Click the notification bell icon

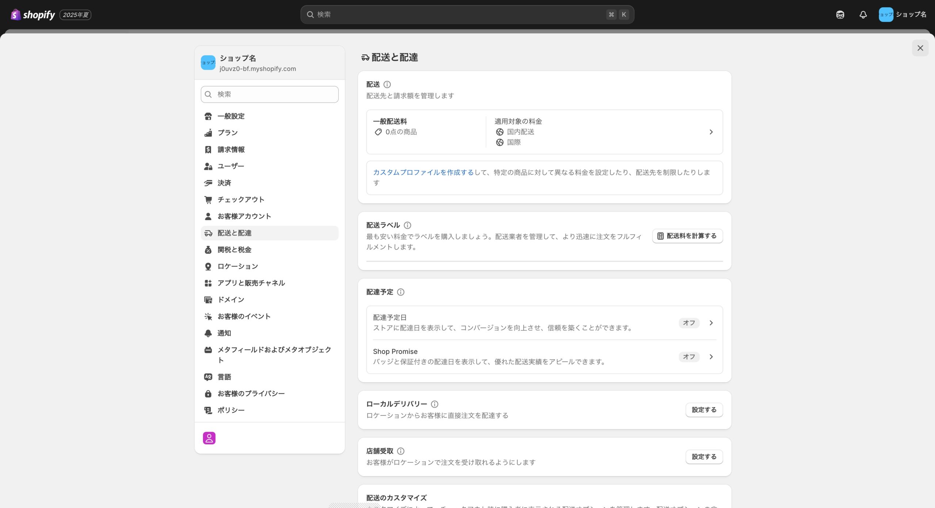click(863, 15)
